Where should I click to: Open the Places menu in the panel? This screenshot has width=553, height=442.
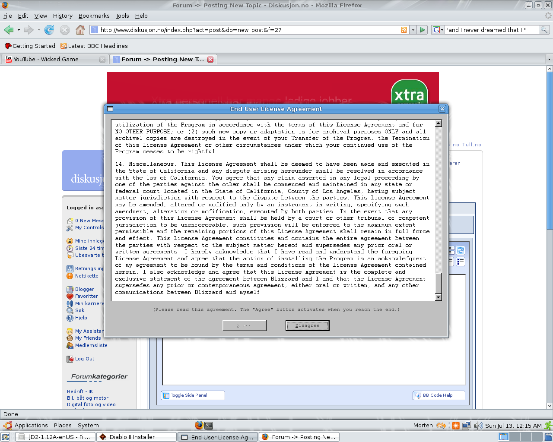tap(63, 425)
